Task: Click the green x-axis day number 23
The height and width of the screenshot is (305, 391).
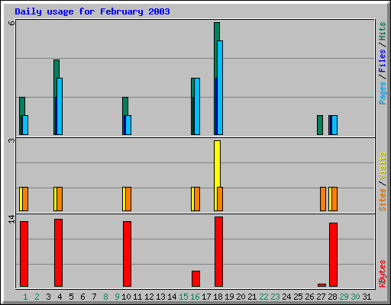Action: pyautogui.click(x=275, y=297)
